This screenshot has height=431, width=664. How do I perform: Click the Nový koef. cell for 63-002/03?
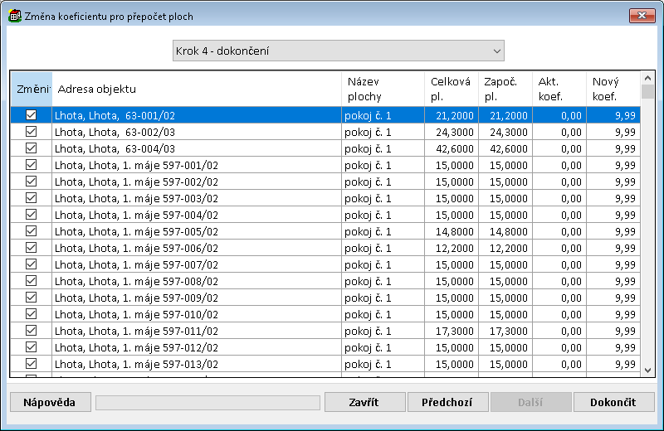click(x=613, y=132)
